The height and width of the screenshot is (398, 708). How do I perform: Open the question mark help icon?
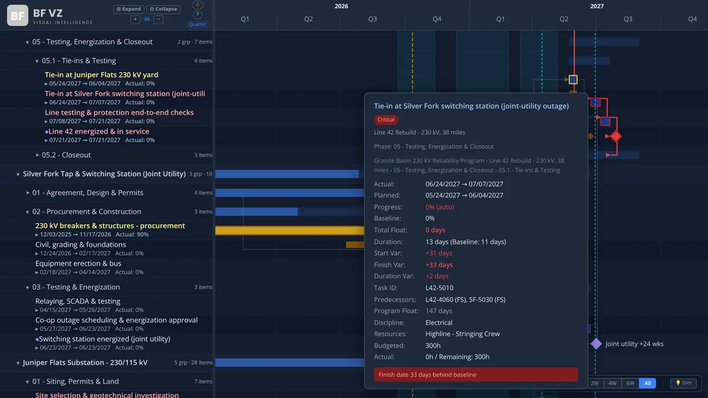(x=198, y=15)
